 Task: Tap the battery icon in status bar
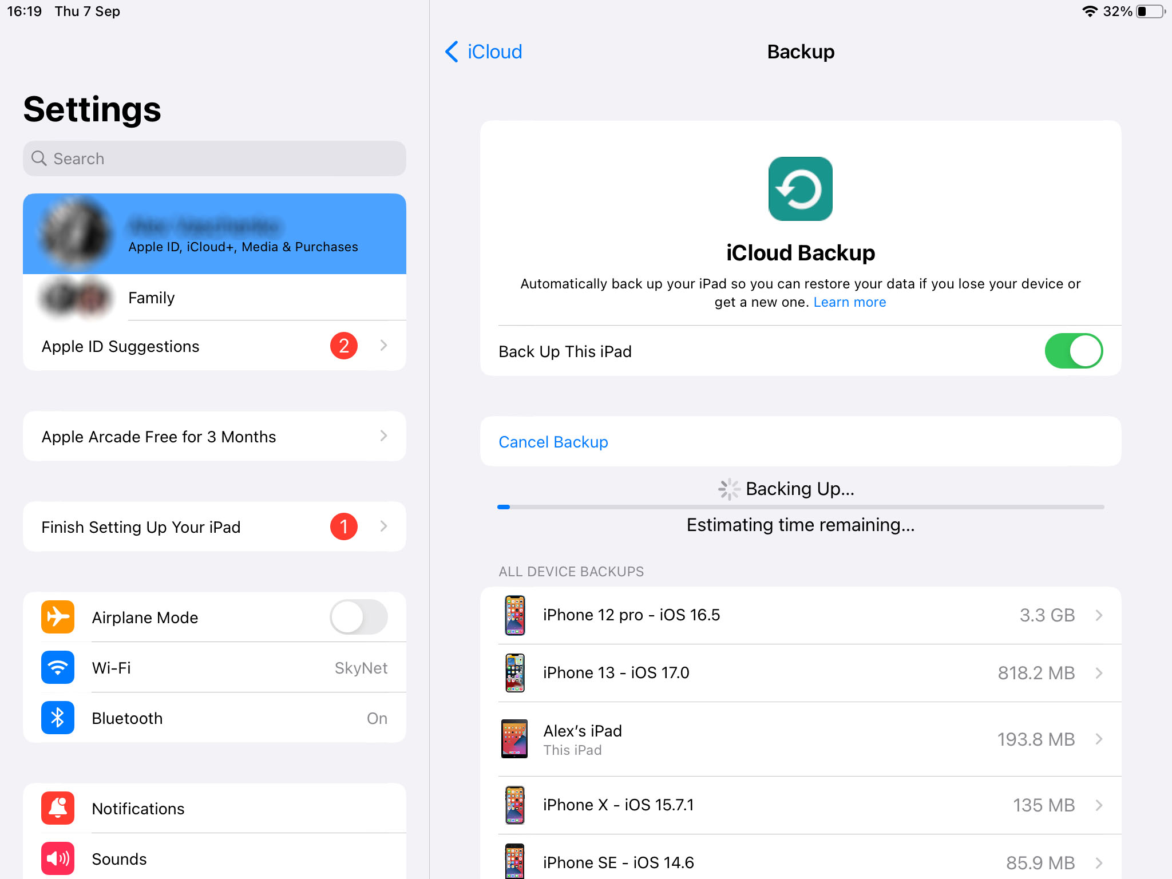pyautogui.click(x=1150, y=11)
